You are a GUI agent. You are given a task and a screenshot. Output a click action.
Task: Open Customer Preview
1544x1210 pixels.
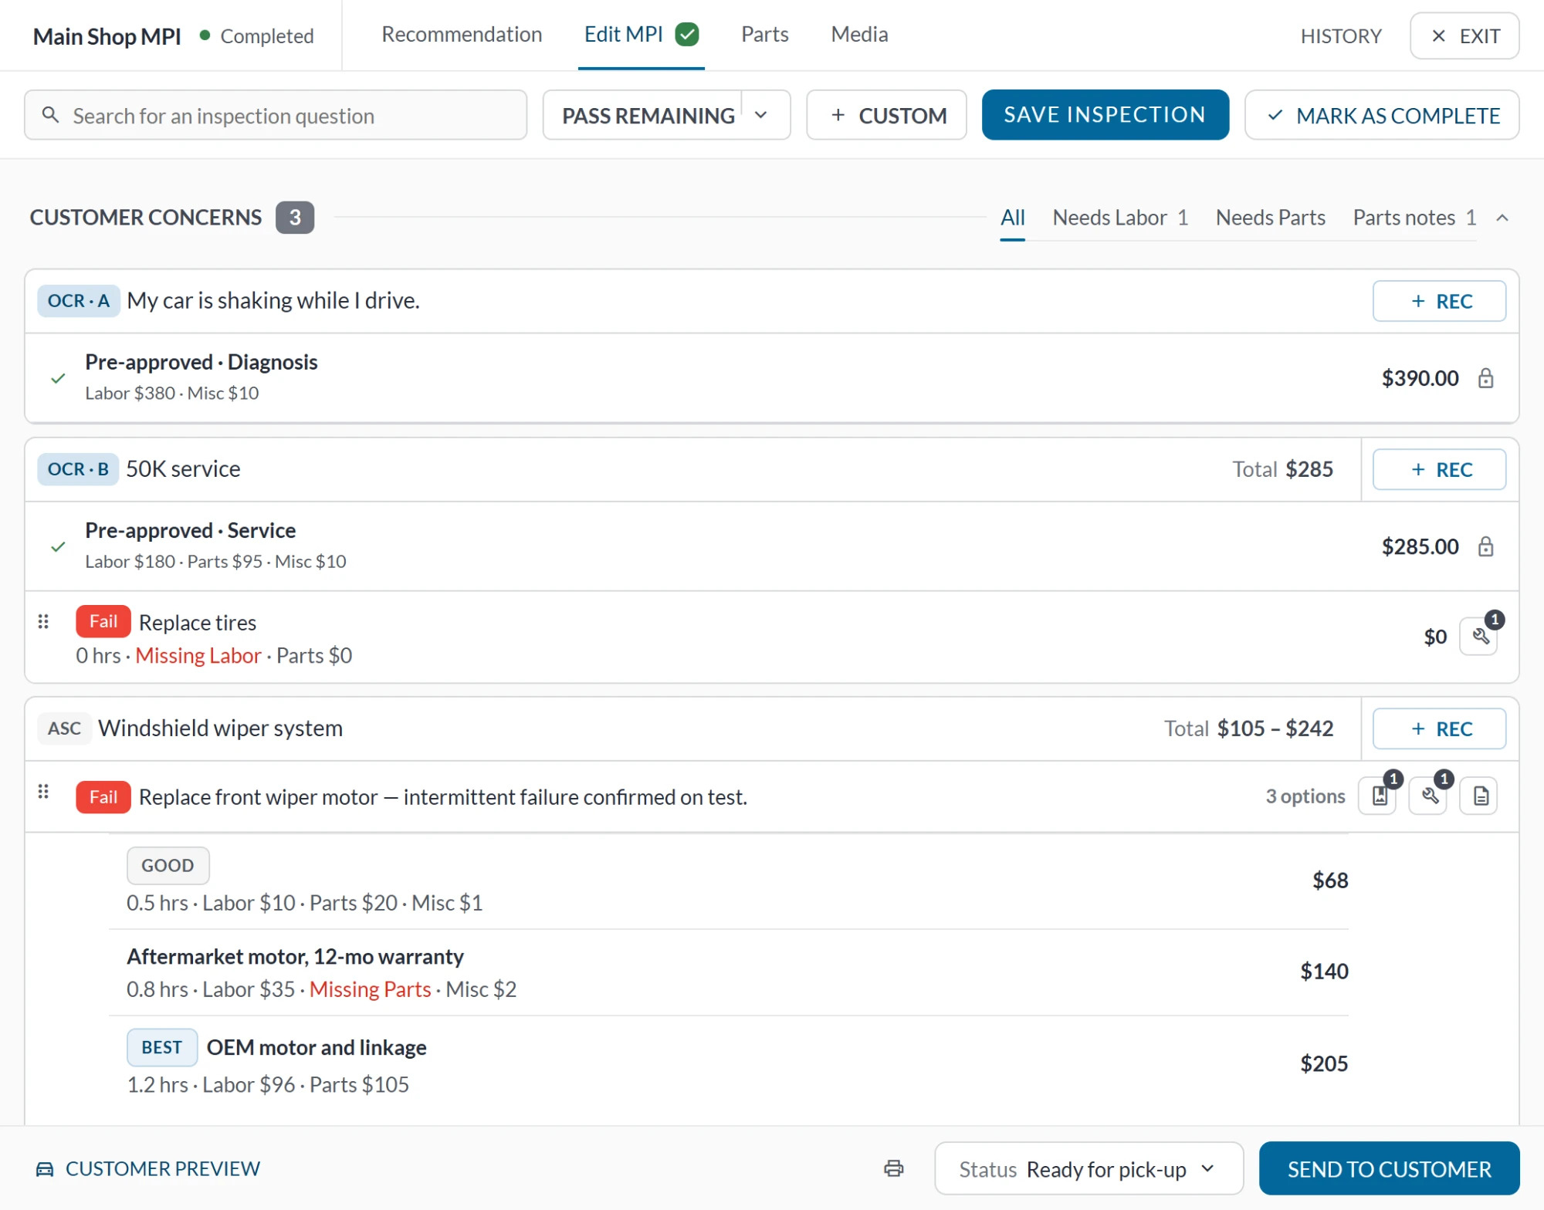[x=148, y=1168]
